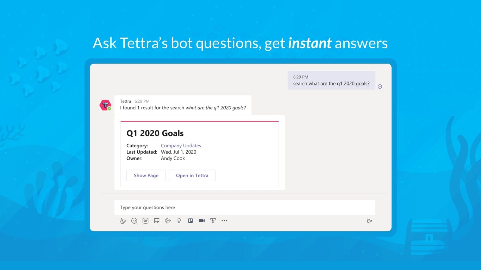Image resolution: width=481 pixels, height=270 pixels.
Task: Open more messaging extensions (three dots)
Action: [x=224, y=221]
